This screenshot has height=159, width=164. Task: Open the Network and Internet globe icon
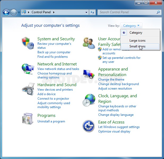(28, 69)
